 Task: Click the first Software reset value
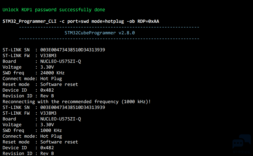(x=59, y=84)
